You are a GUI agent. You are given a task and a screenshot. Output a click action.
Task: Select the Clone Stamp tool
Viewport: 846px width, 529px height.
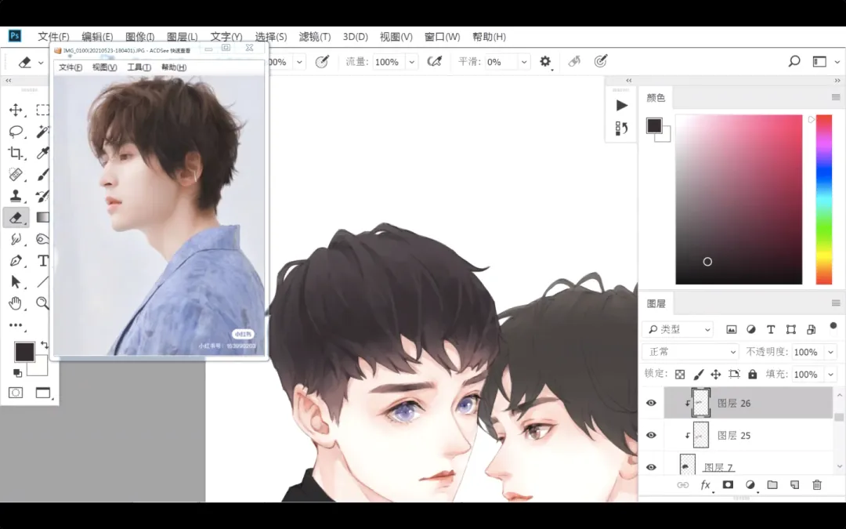16,195
